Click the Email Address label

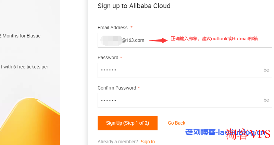113,28
